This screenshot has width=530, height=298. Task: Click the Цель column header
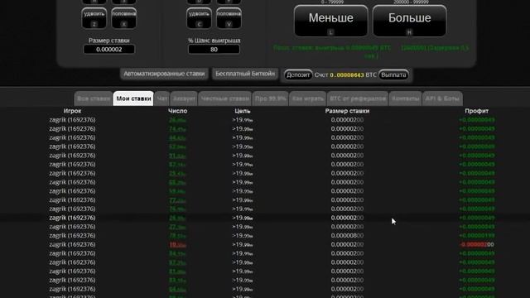pyautogui.click(x=243, y=111)
